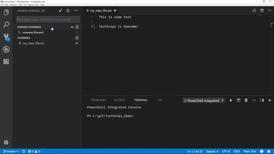Click Ln 3, Col 22 status entry
Viewport: 274px width, 154px height.
(195, 151)
